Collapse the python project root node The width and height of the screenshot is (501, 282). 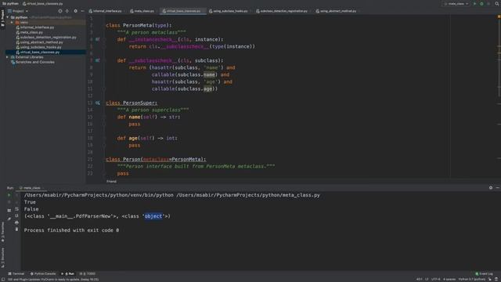click(8, 17)
